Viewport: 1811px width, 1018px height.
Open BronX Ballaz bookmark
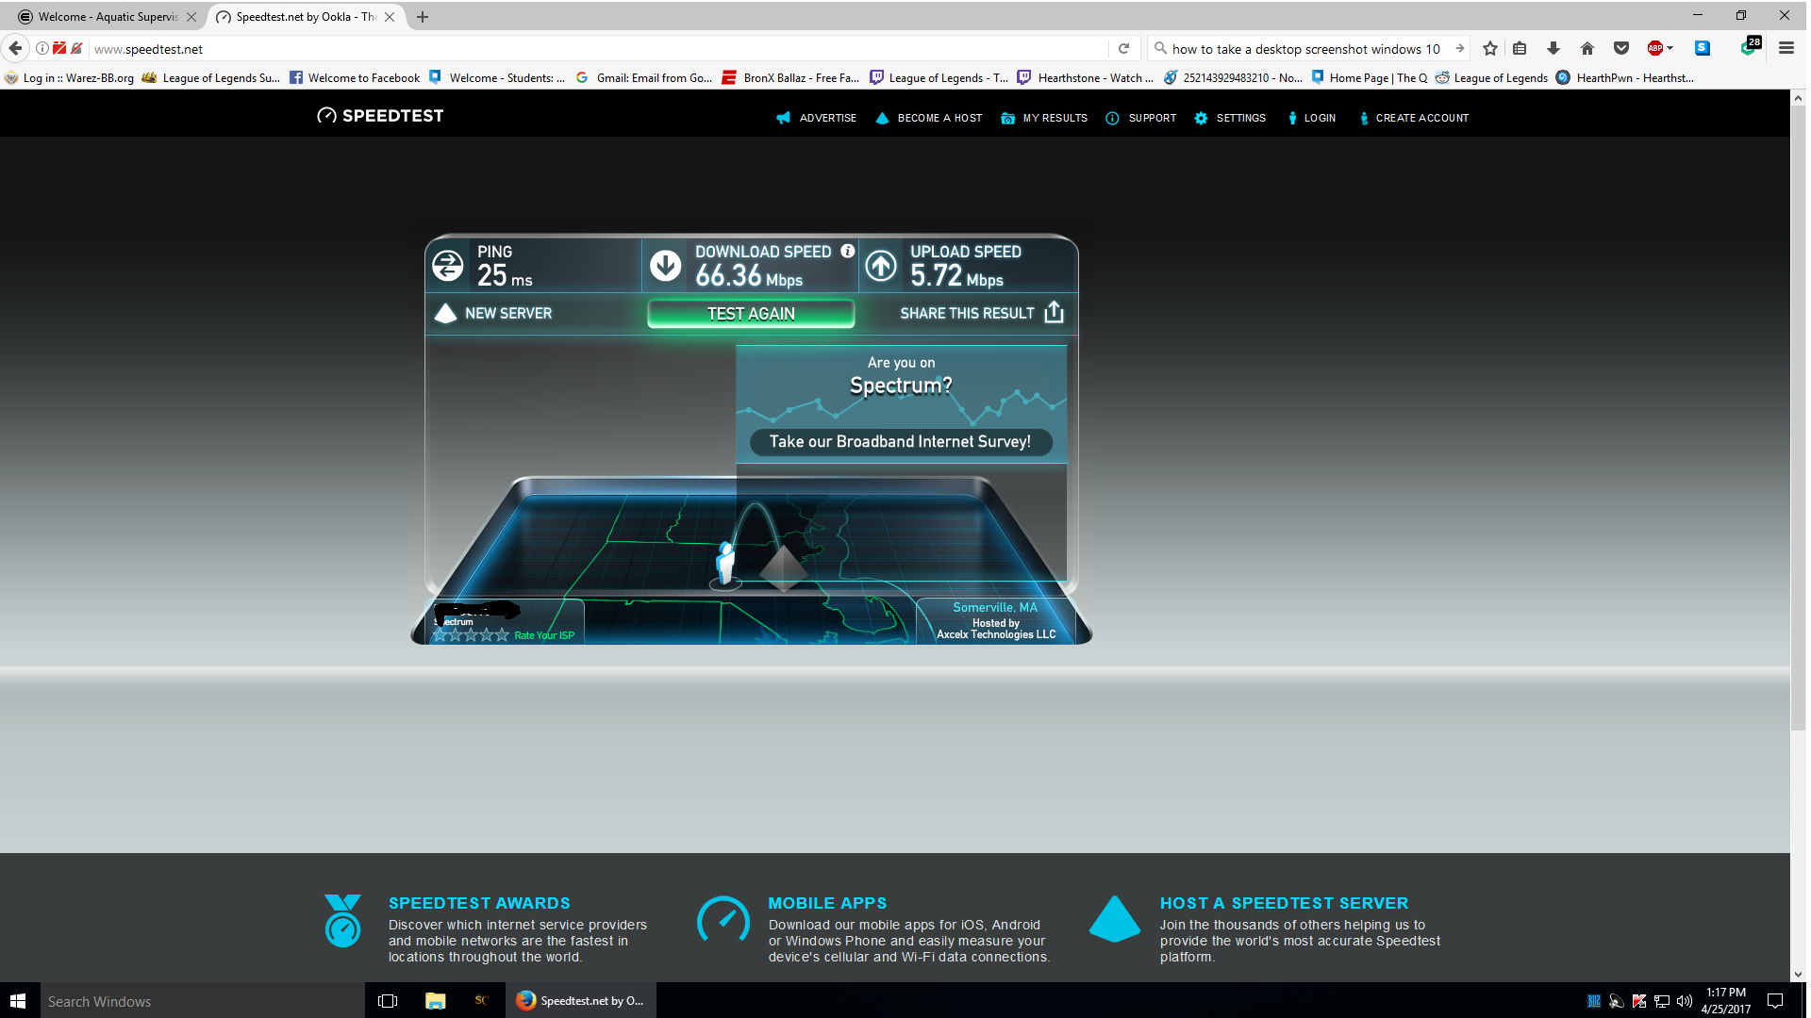(790, 78)
